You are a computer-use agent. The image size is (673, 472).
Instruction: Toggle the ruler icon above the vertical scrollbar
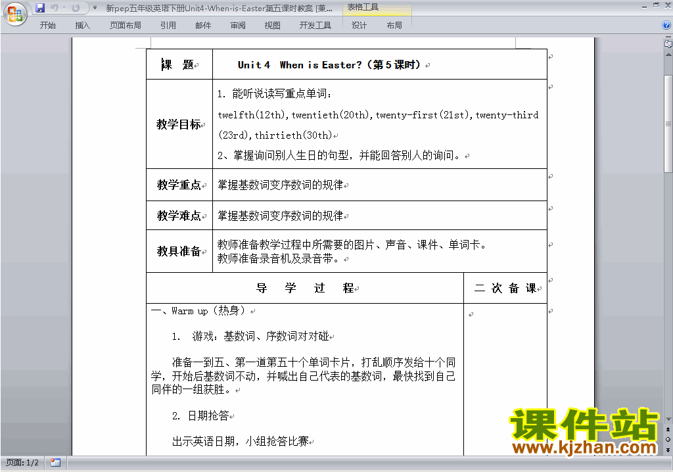pyautogui.click(x=668, y=43)
